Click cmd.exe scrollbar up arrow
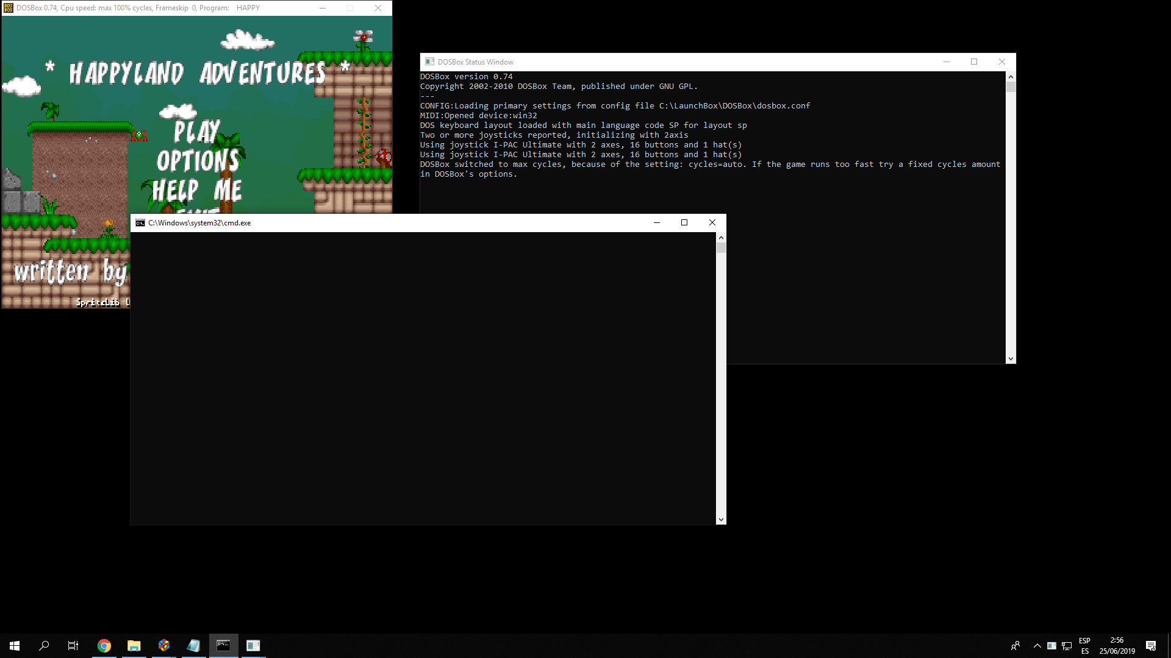The height and width of the screenshot is (658, 1171). (721, 238)
